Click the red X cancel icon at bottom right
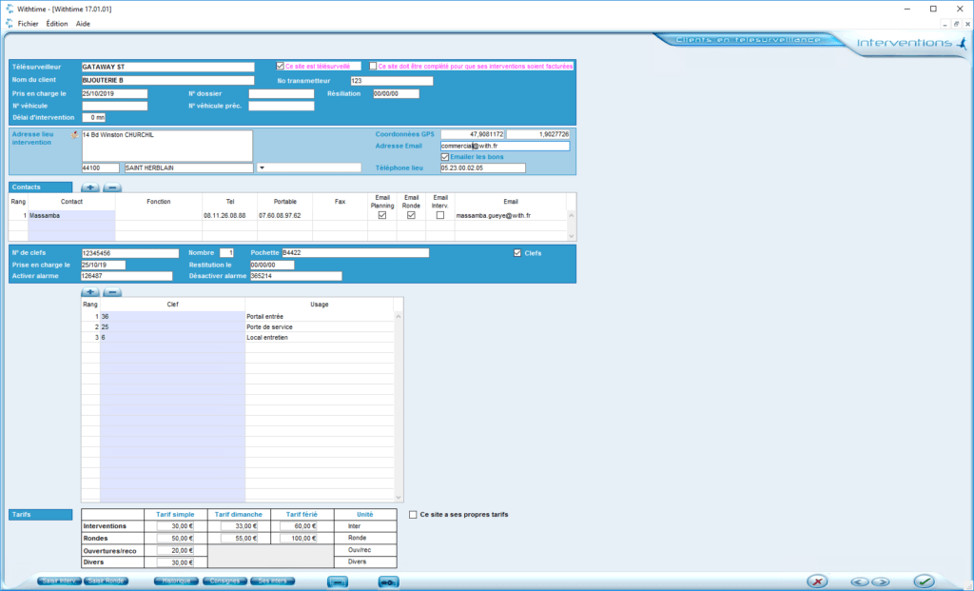The width and height of the screenshot is (974, 591). coord(817,581)
